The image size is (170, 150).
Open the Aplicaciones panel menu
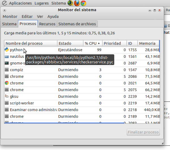coord(20,3)
